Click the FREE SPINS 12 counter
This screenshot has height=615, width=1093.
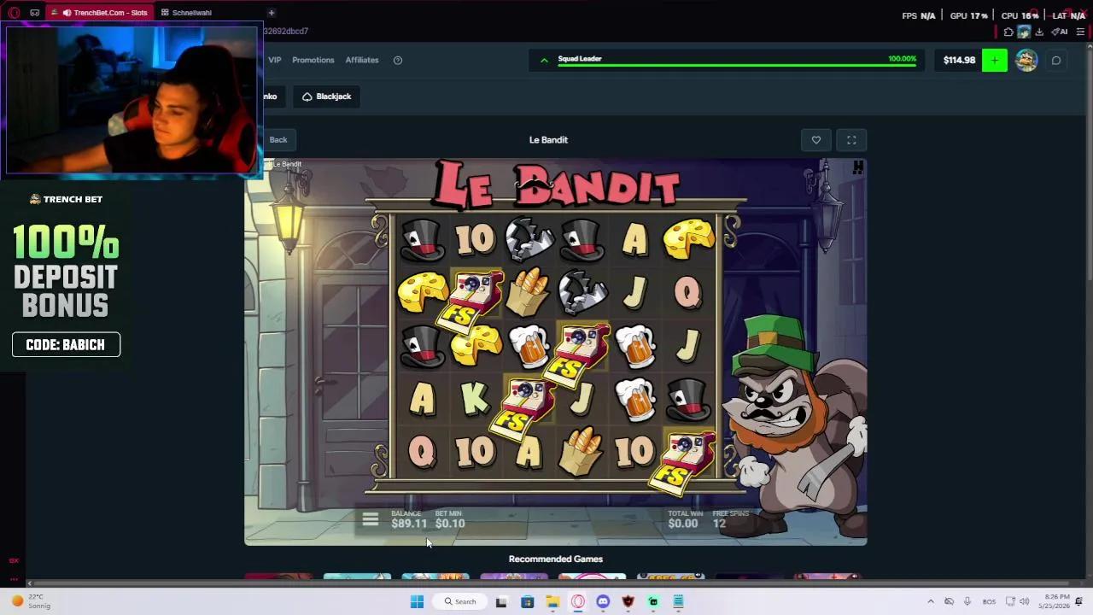[719, 524]
